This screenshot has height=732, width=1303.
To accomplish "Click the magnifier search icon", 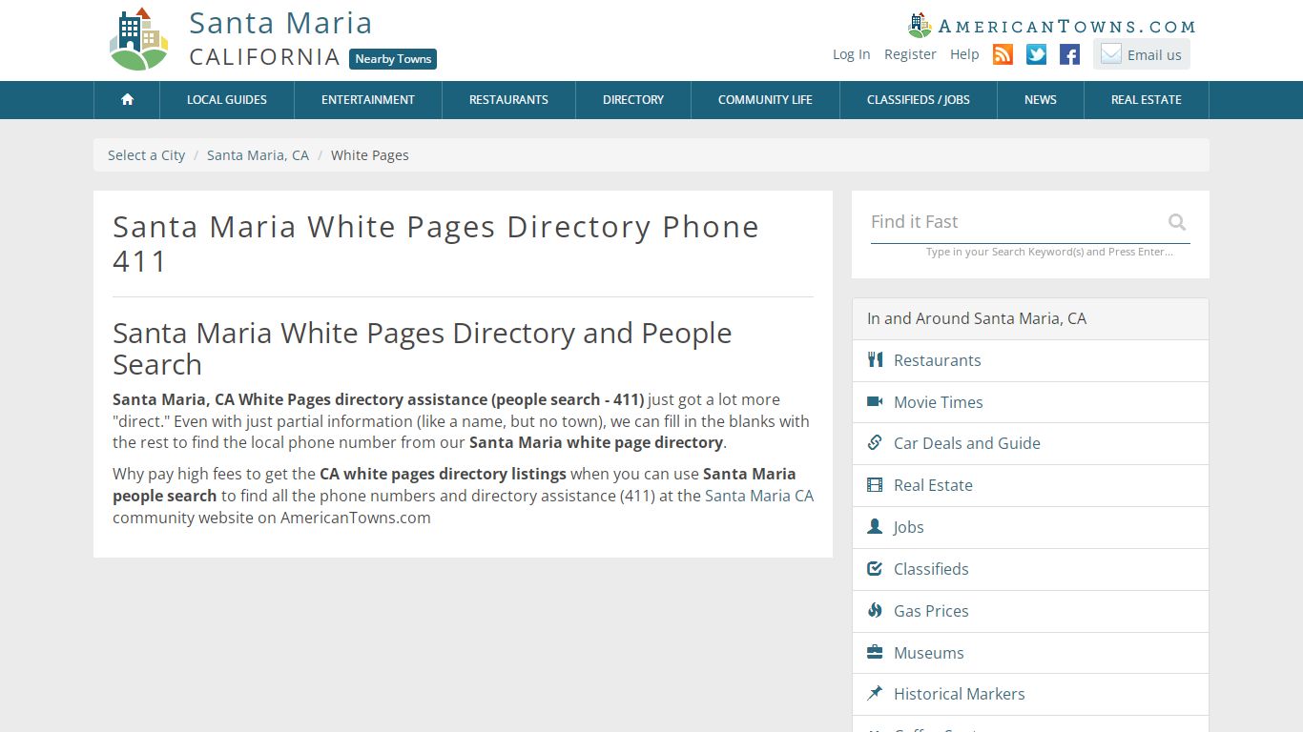I will click(x=1177, y=222).
